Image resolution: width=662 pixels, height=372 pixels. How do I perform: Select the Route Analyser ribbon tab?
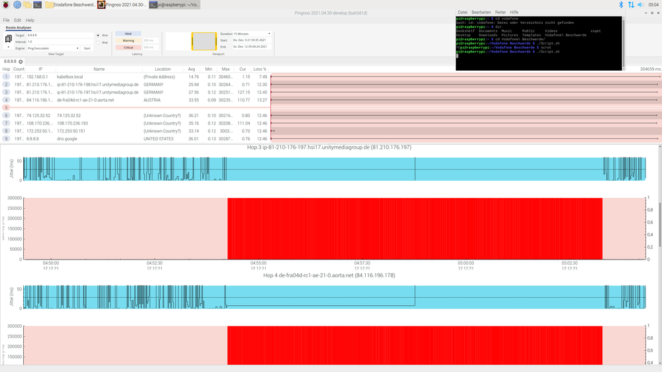pyautogui.click(x=19, y=27)
